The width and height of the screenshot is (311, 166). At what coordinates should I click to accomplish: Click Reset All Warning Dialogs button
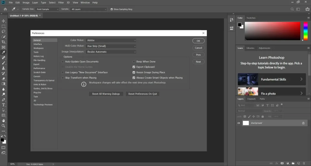(x=106, y=94)
